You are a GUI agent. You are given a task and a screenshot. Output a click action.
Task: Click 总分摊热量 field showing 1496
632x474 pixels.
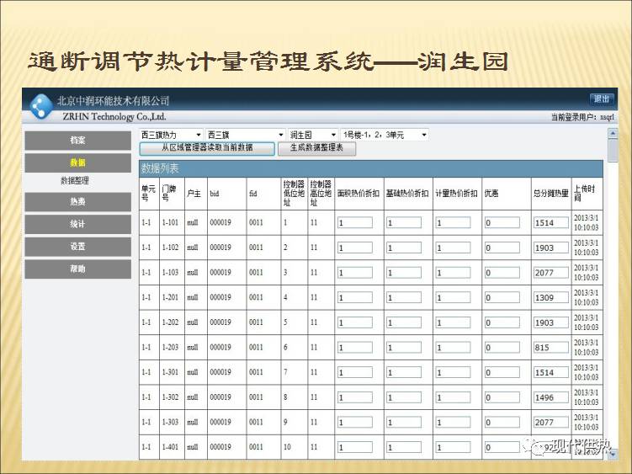coord(551,397)
